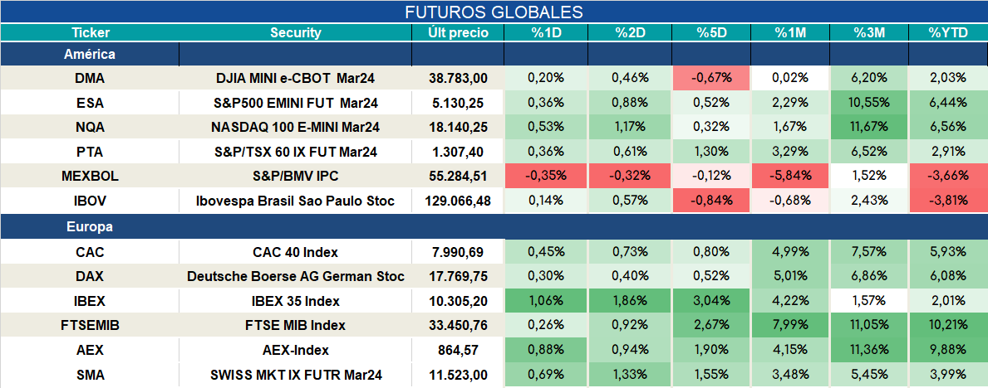Select the América section row

tap(494, 55)
